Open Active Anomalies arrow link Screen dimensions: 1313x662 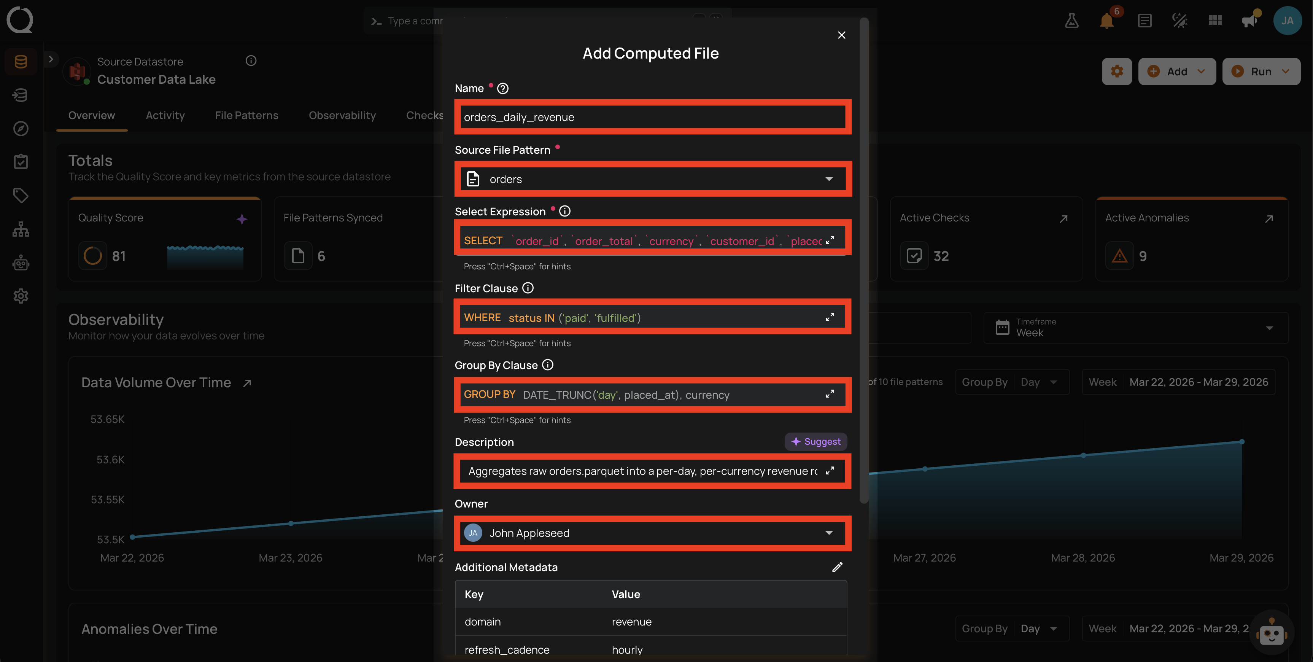pos(1268,219)
